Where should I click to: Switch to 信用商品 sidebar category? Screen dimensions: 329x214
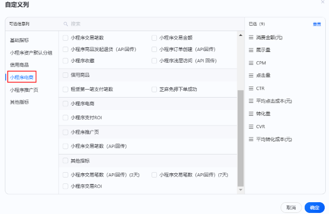coord(19,65)
